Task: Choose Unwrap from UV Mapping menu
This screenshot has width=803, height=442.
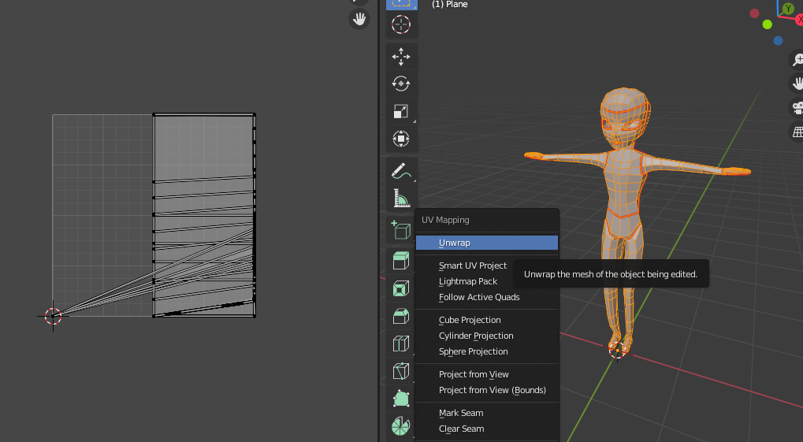Action: [x=487, y=243]
